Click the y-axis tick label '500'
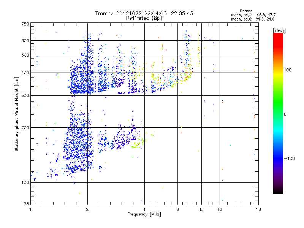The image size is (304, 228). pyautogui.click(x=25, y=55)
